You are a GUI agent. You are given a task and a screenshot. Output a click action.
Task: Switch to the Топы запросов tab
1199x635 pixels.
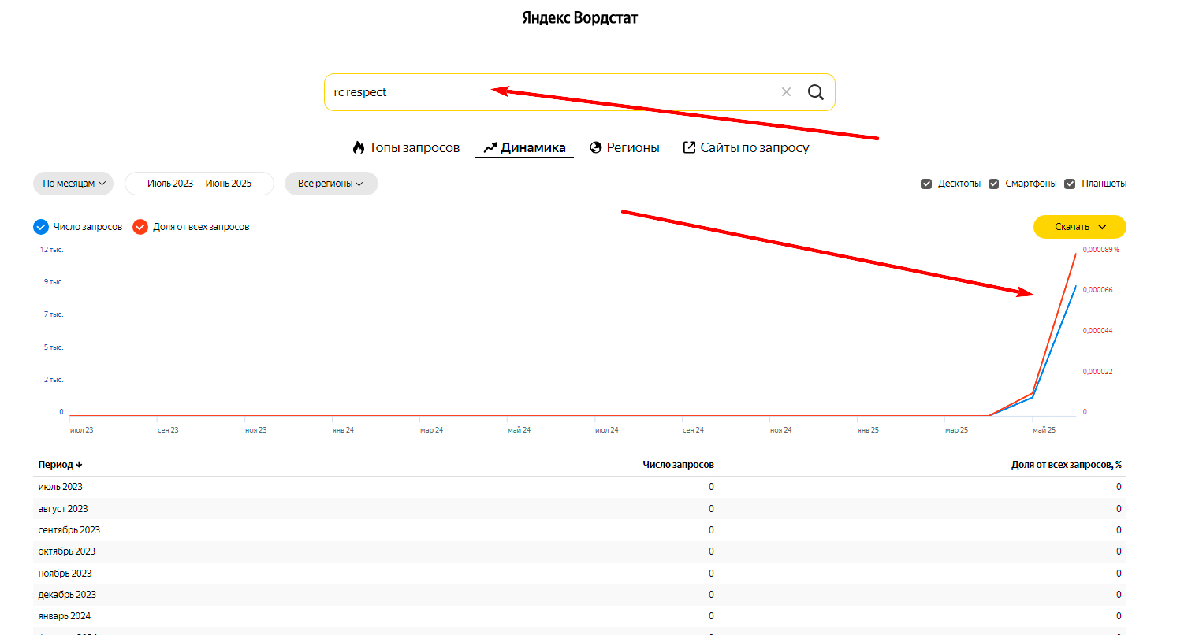tap(414, 147)
